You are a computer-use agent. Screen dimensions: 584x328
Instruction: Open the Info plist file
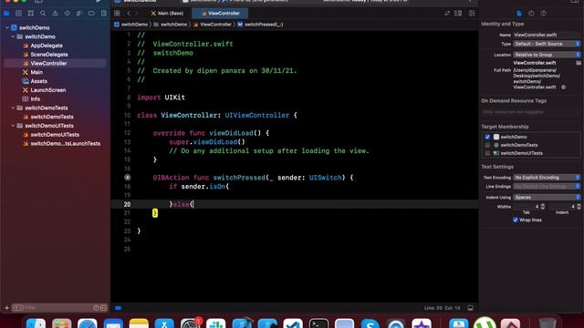tap(35, 99)
